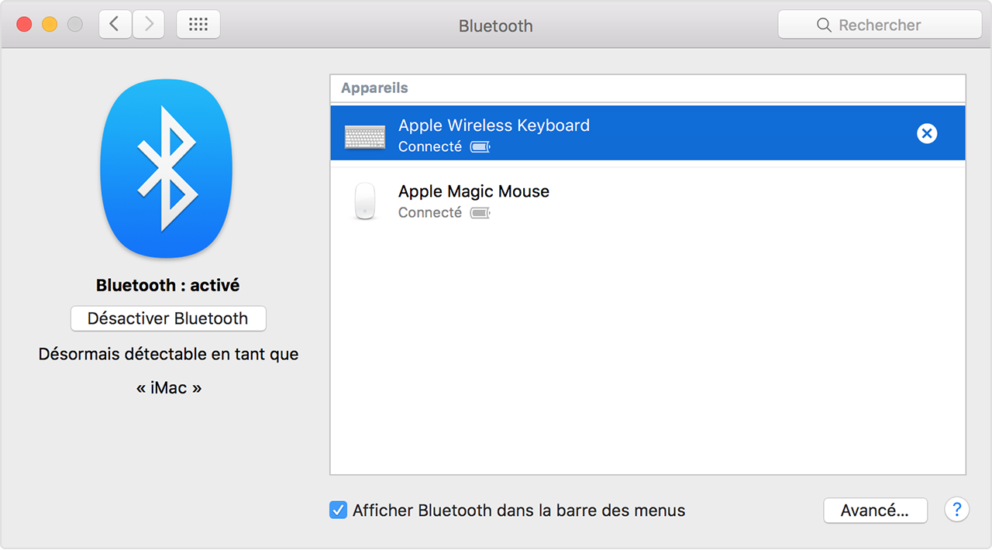The height and width of the screenshot is (550, 992).
Task: Toggle Afficher Bluetooth dans la barre des menus
Action: coord(338,510)
